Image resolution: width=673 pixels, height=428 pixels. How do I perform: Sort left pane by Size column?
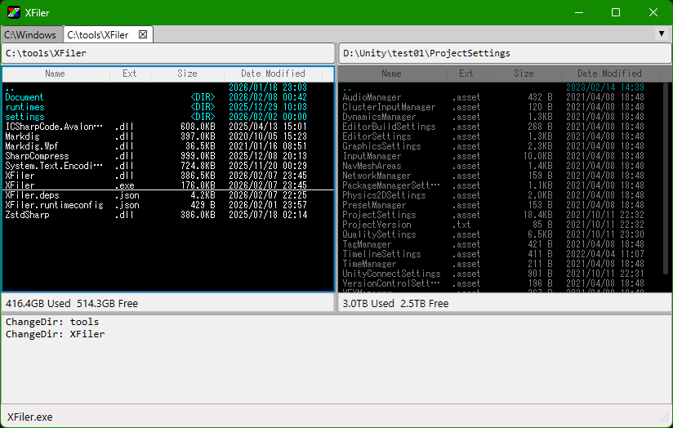(187, 74)
